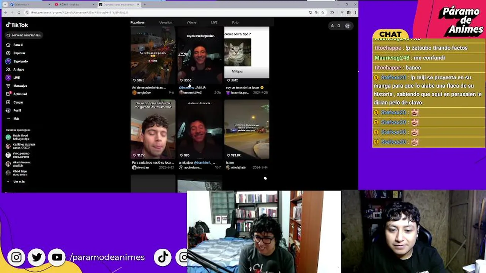The height and width of the screenshot is (273, 486).
Task: Open shop.paramo account
Action: tap(17, 155)
